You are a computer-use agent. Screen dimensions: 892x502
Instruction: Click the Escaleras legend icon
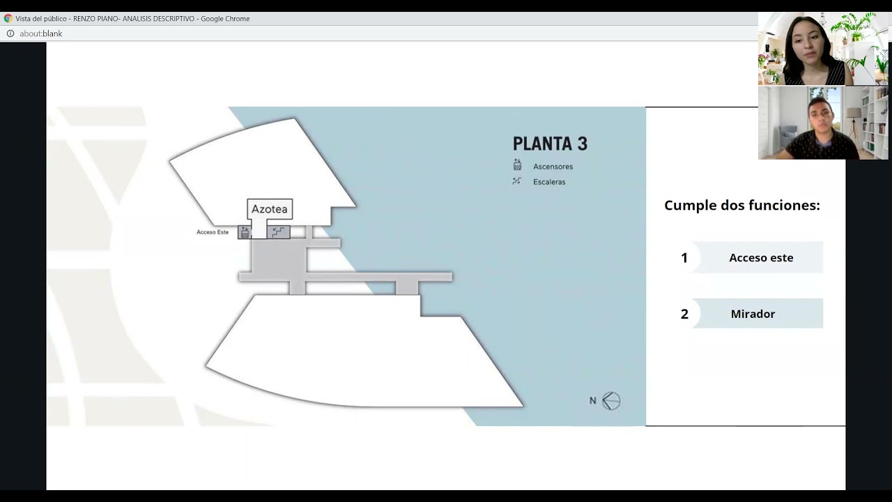[517, 181]
